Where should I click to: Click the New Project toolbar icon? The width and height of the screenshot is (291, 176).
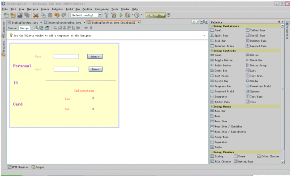(13, 15)
